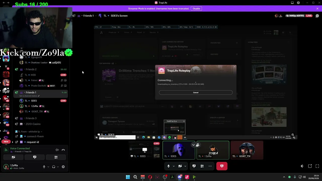
Task: Go forward with the title bar forward arrow
Action: [x=8, y=3]
